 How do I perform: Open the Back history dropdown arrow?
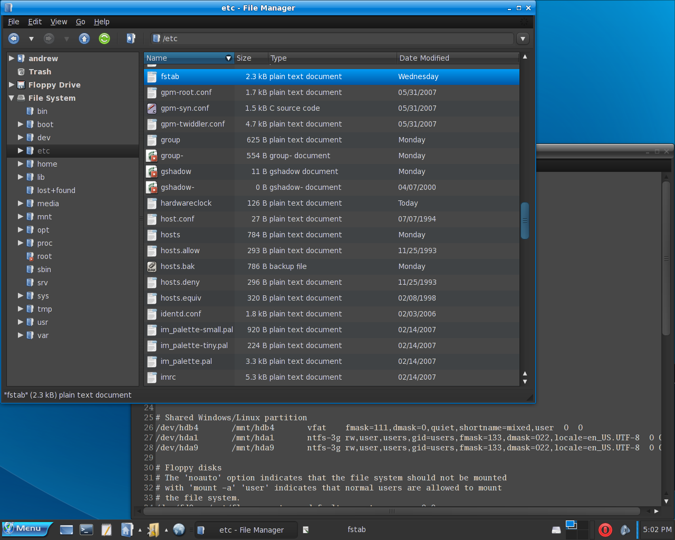click(31, 38)
